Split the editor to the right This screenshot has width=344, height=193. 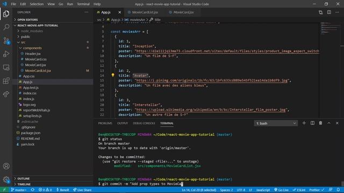click(329, 12)
